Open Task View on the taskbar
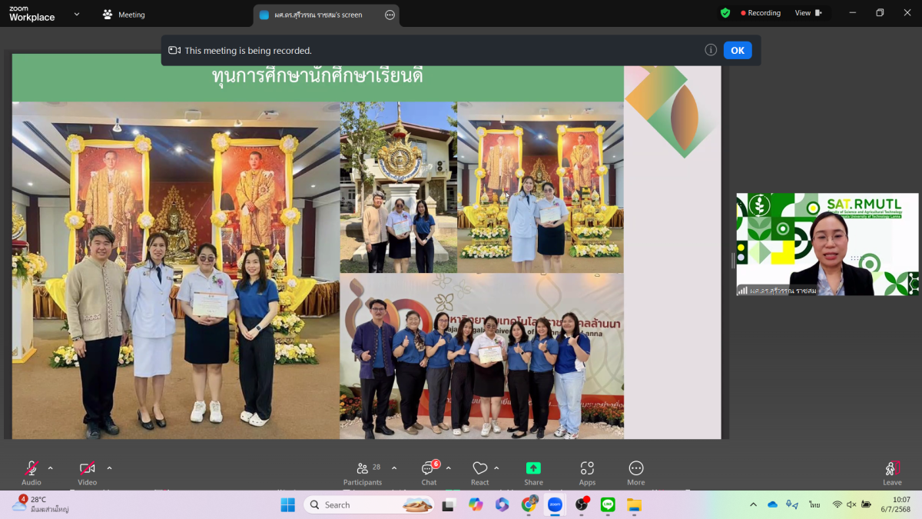 click(449, 505)
